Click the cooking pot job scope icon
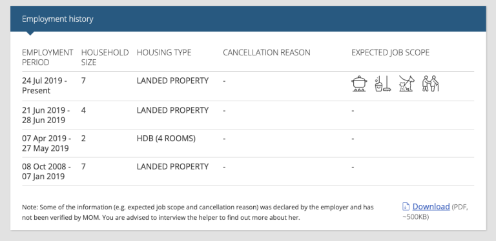The width and height of the screenshot is (496, 241). 359,84
